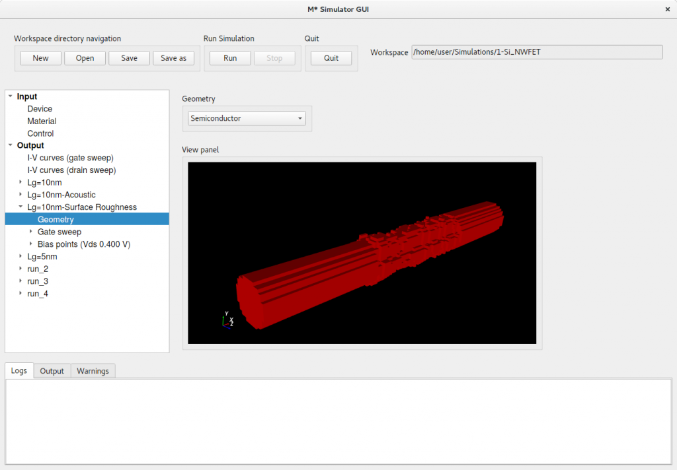This screenshot has height=470, width=677.
Task: Select the Lg=5nm tree label
Action: [42, 257]
